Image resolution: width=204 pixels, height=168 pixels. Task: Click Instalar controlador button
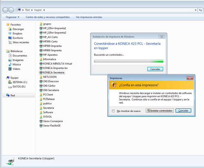click(160, 111)
